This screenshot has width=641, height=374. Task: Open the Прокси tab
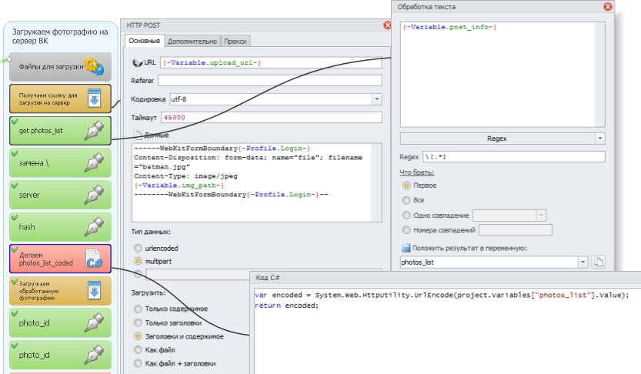[235, 41]
